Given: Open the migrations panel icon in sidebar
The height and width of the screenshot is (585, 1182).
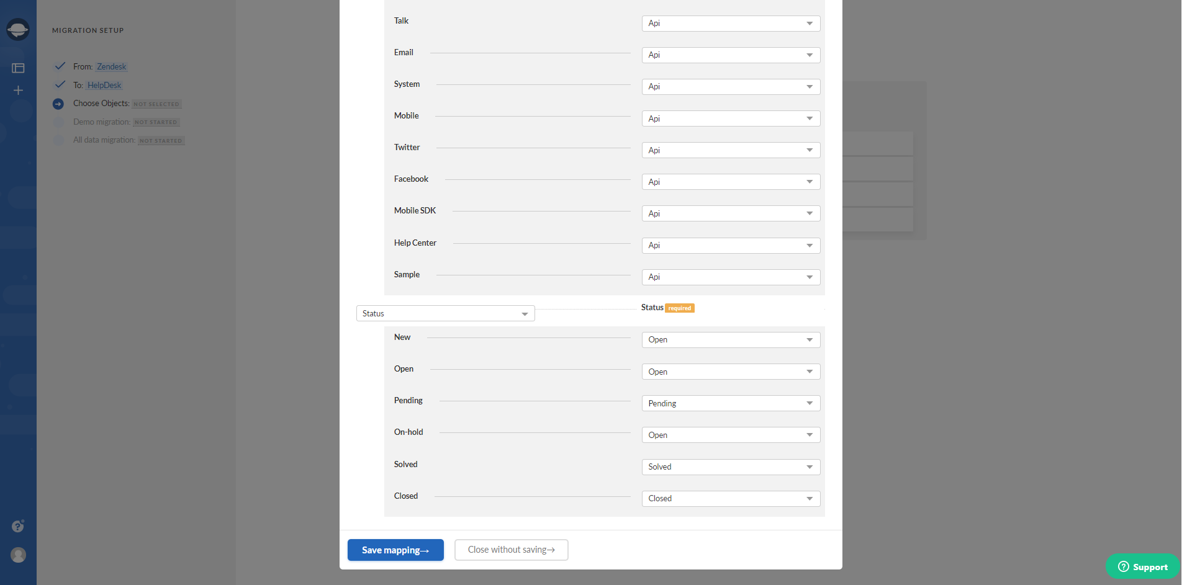Looking at the screenshot, I should [x=18, y=68].
